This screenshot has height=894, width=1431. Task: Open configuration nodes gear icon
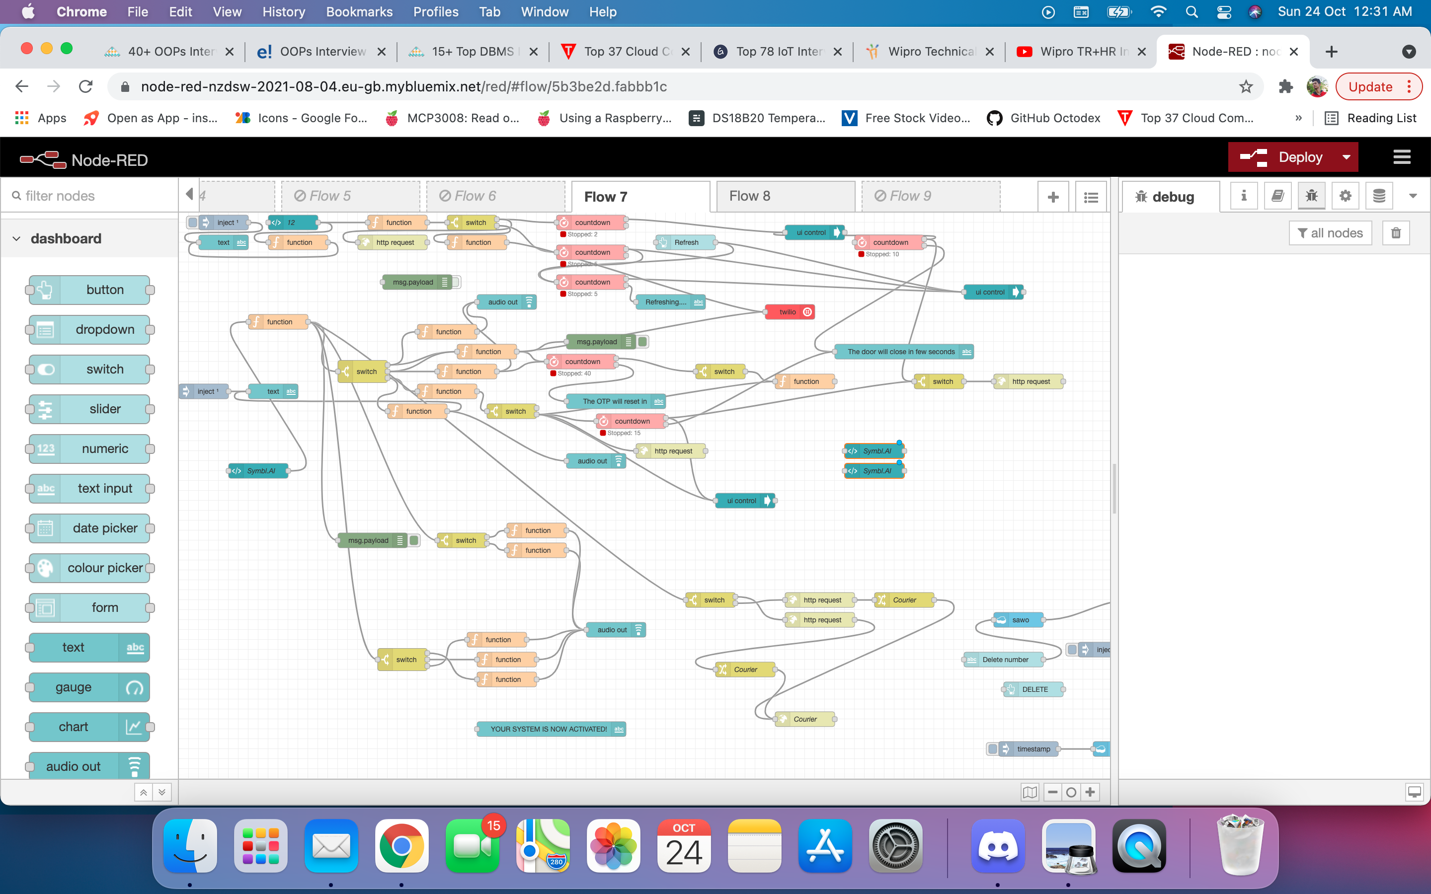[x=1345, y=196]
